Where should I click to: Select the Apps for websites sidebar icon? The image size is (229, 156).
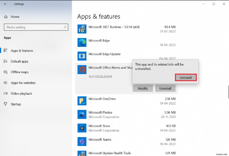point(5,83)
